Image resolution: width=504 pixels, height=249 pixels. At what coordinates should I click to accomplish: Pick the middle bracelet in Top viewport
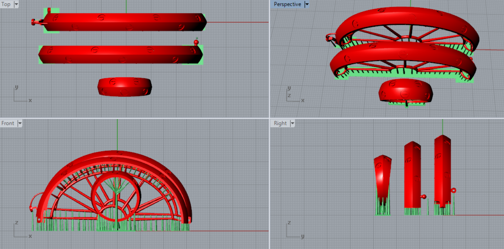pos(121,54)
